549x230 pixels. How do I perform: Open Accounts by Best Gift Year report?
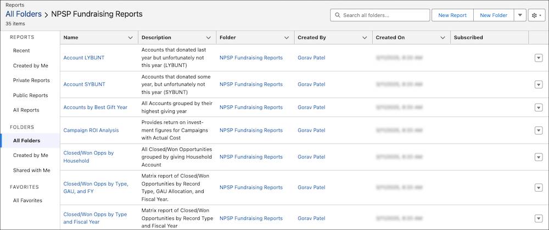click(x=95, y=108)
